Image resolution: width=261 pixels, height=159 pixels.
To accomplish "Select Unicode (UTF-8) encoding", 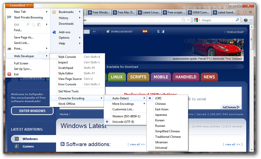I will tap(125, 122).
